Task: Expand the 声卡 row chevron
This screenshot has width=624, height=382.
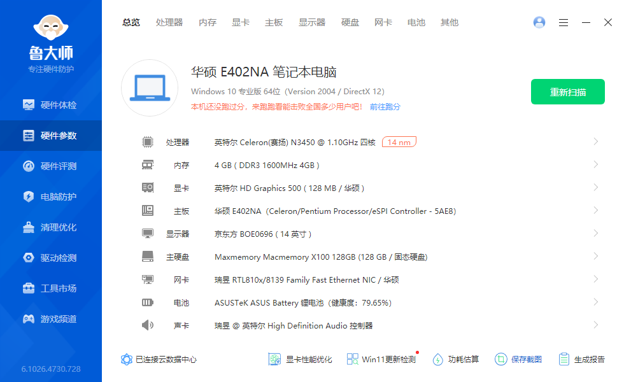Action: 596,325
